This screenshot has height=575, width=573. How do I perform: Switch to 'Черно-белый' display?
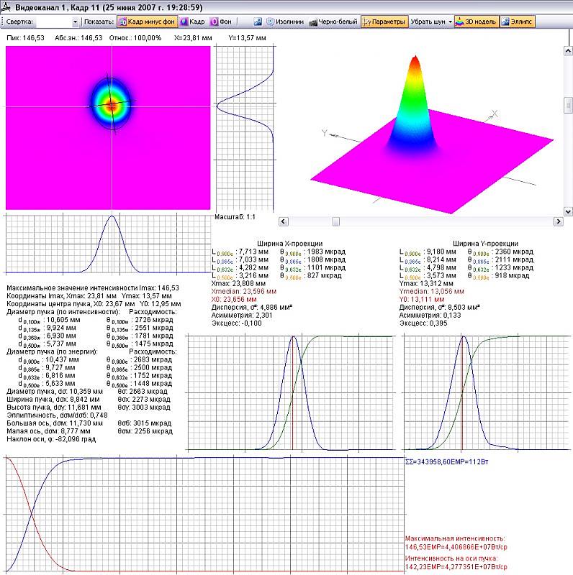(x=333, y=22)
